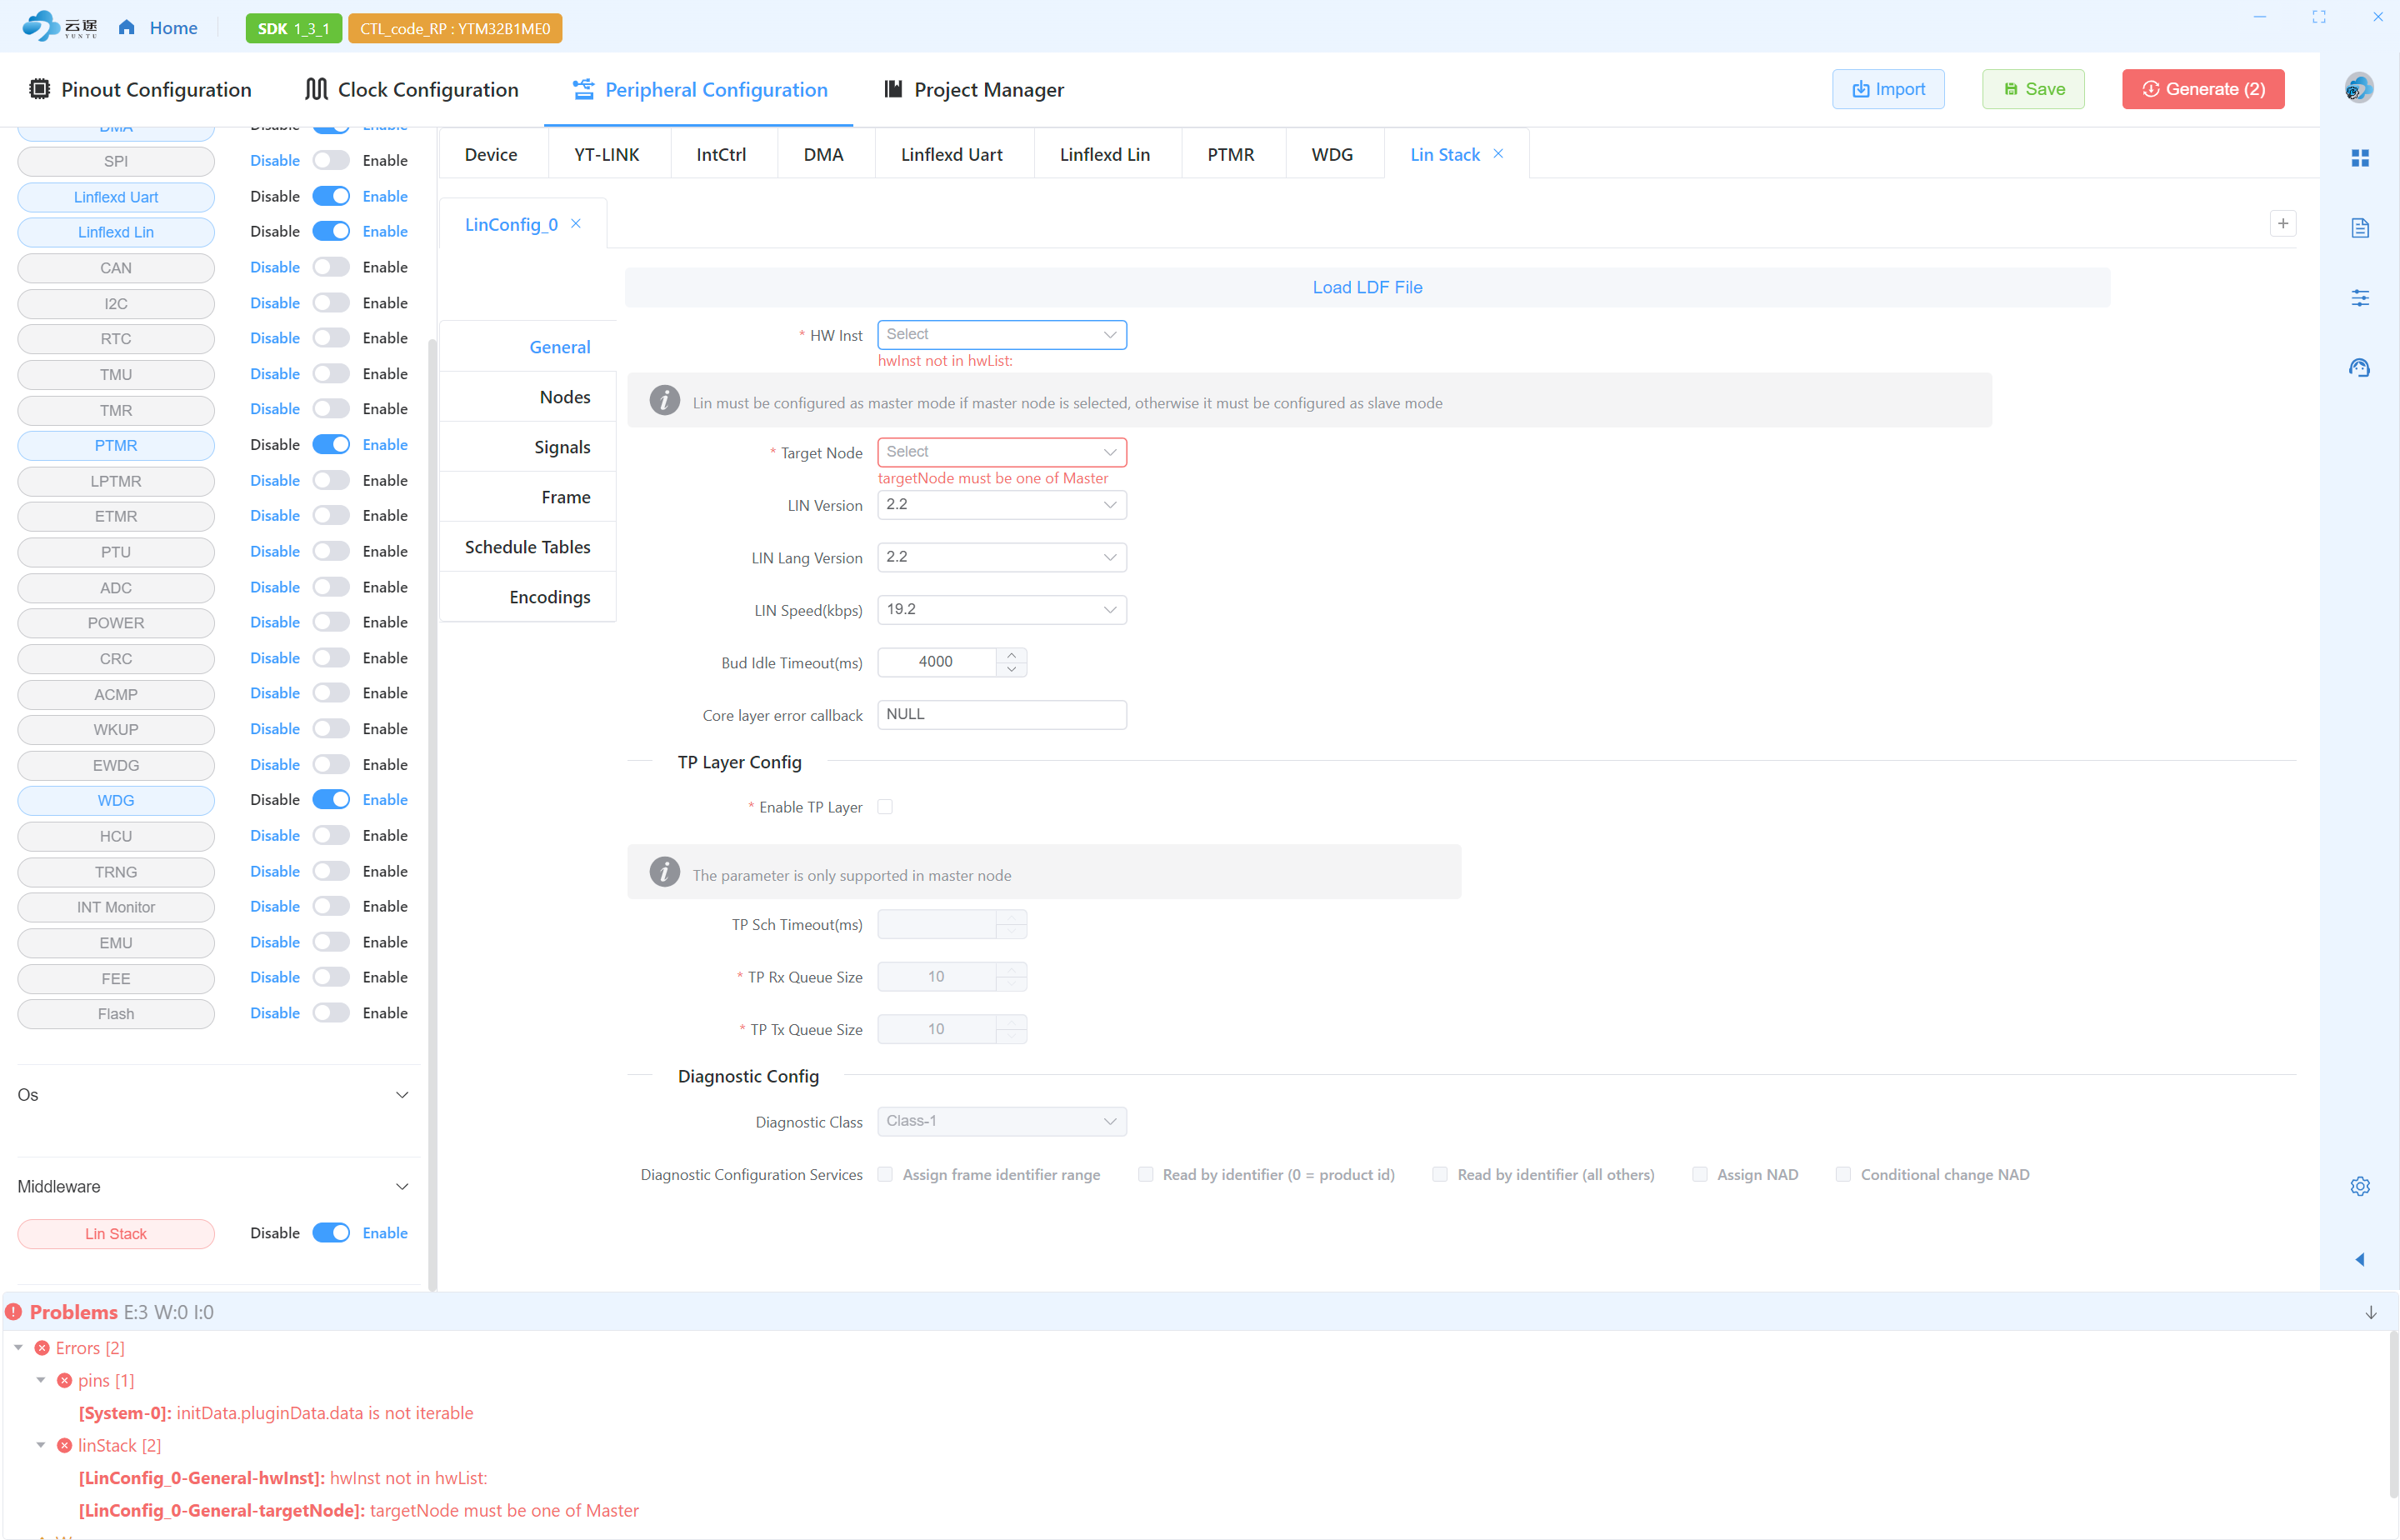Click the collapse arrow in right sidebar
2400x1540 pixels.
click(2360, 1259)
